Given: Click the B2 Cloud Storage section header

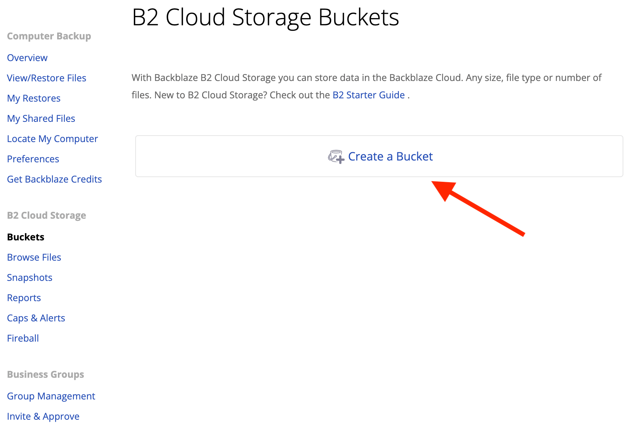Looking at the screenshot, I should point(46,215).
